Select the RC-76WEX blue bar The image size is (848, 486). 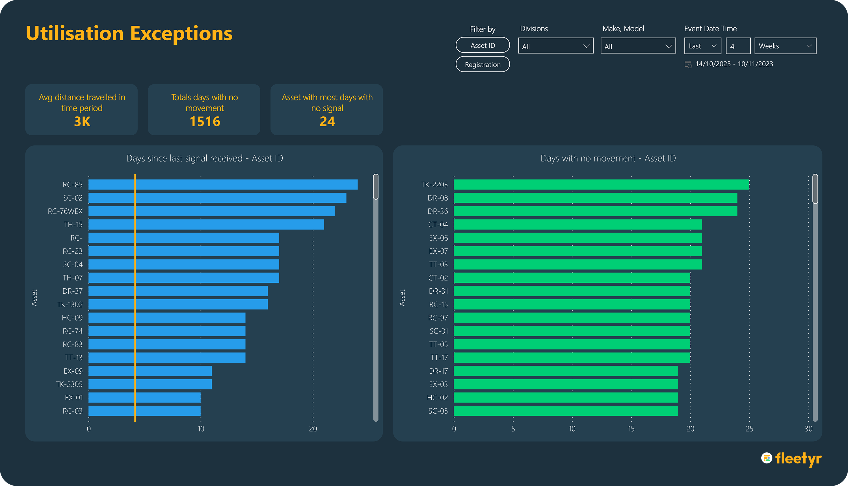[x=212, y=211]
